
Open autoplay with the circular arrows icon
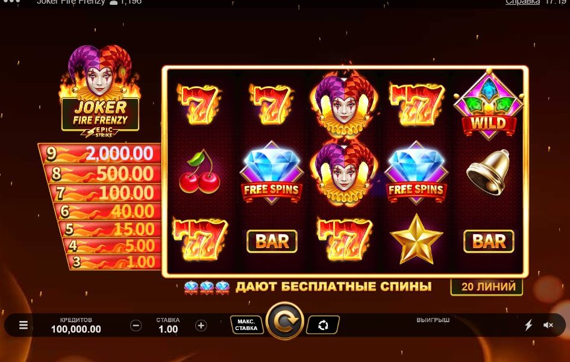pyautogui.click(x=323, y=325)
